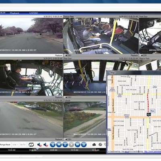Click the Front Door camera title
This screenshot has height=161, width=161.
coord(143,17)
